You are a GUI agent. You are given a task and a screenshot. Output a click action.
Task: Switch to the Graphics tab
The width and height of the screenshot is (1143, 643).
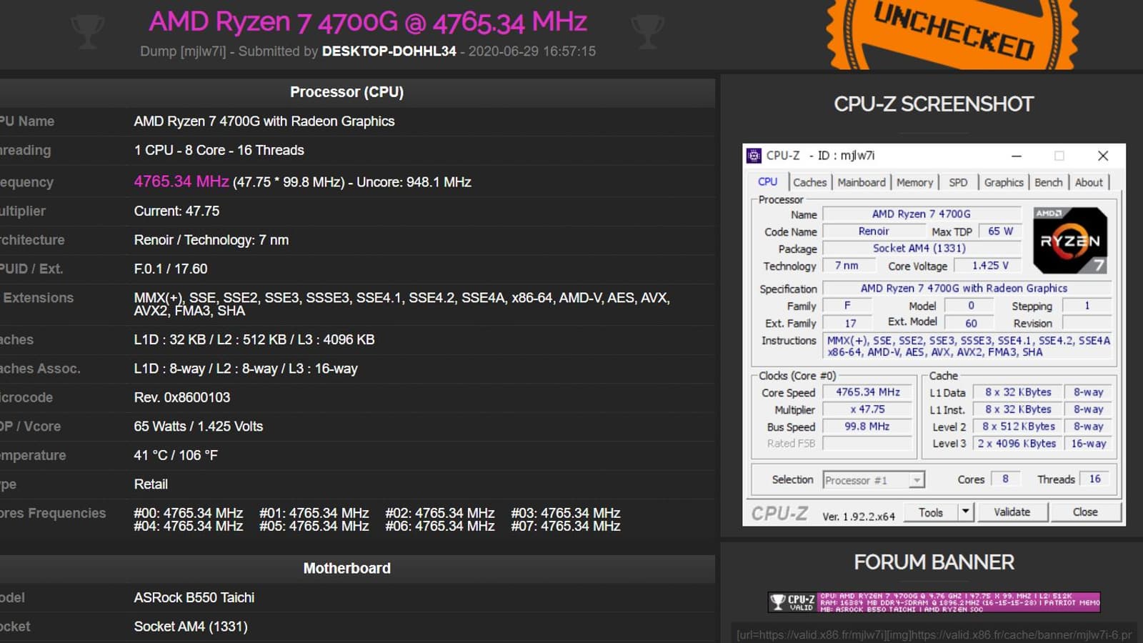(1004, 182)
